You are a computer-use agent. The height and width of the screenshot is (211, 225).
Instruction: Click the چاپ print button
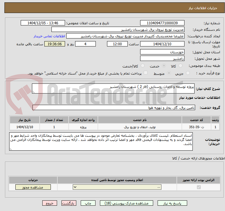pyautogui.click(x=88, y=203)
